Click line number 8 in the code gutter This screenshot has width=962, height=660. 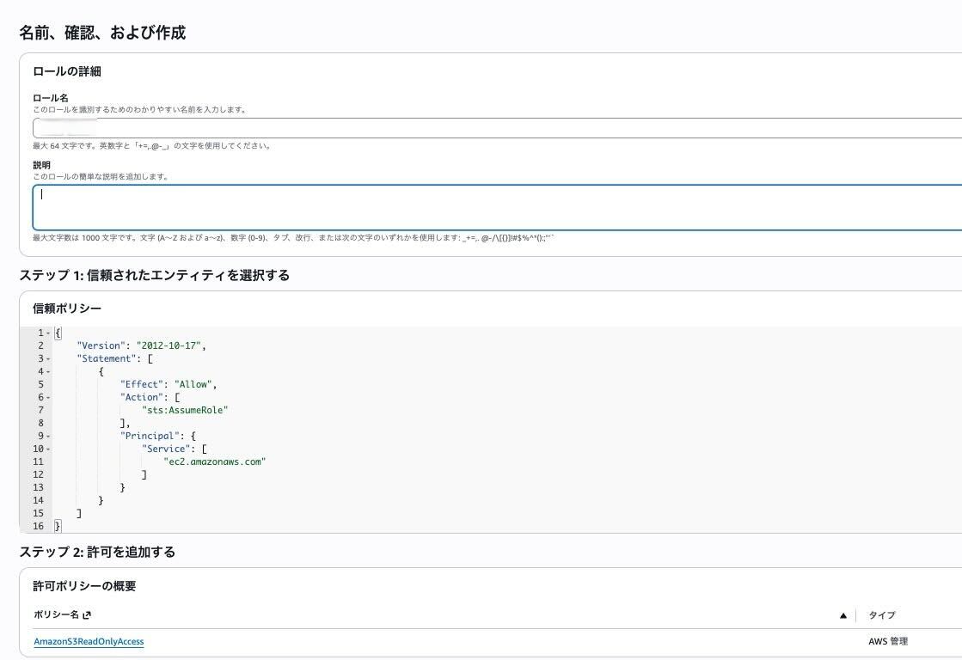(40, 423)
